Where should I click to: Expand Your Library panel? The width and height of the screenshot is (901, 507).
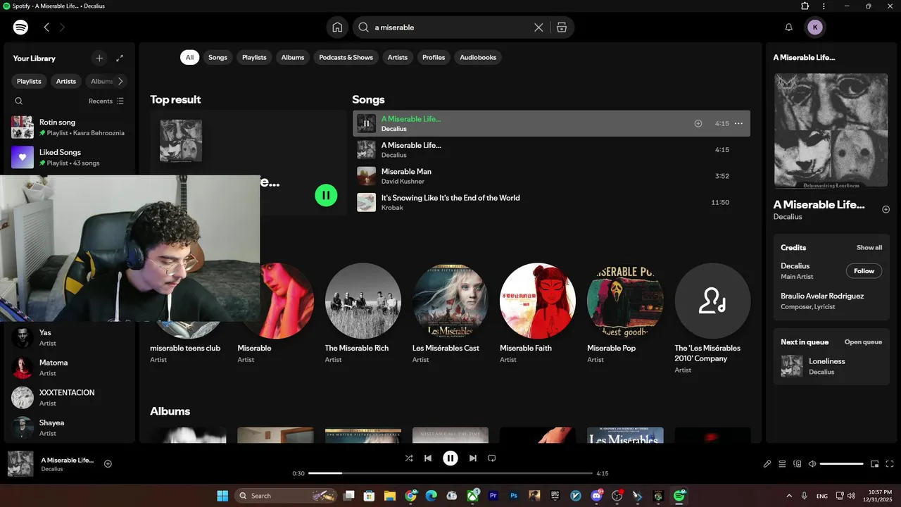120,58
